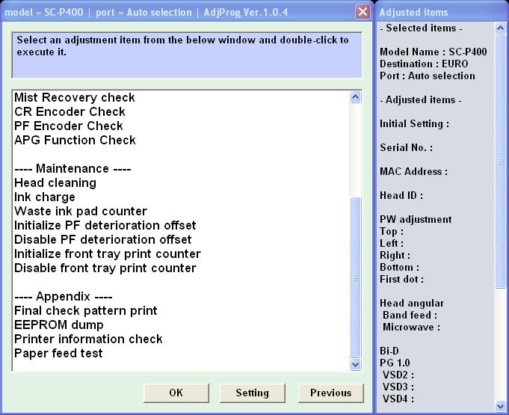Screen dimensions: 509x415
Task: Click Head angular label
Action: (412, 304)
